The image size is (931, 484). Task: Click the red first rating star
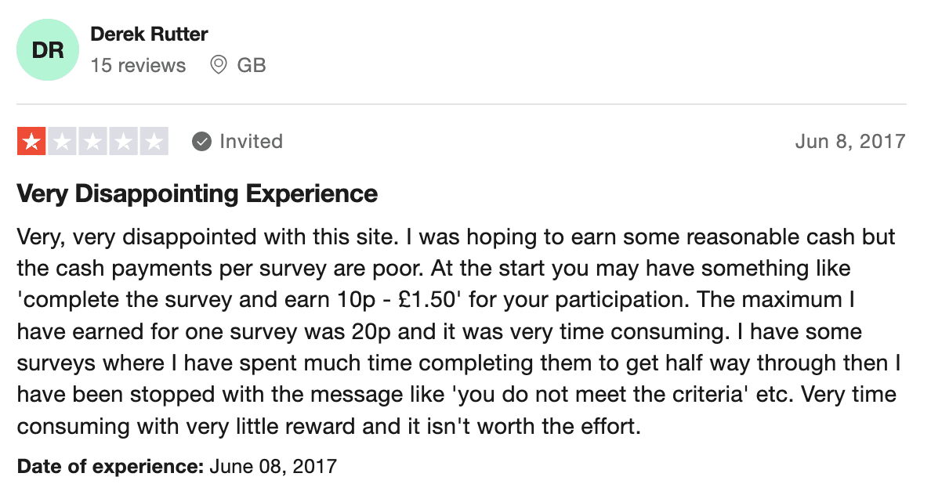31,141
